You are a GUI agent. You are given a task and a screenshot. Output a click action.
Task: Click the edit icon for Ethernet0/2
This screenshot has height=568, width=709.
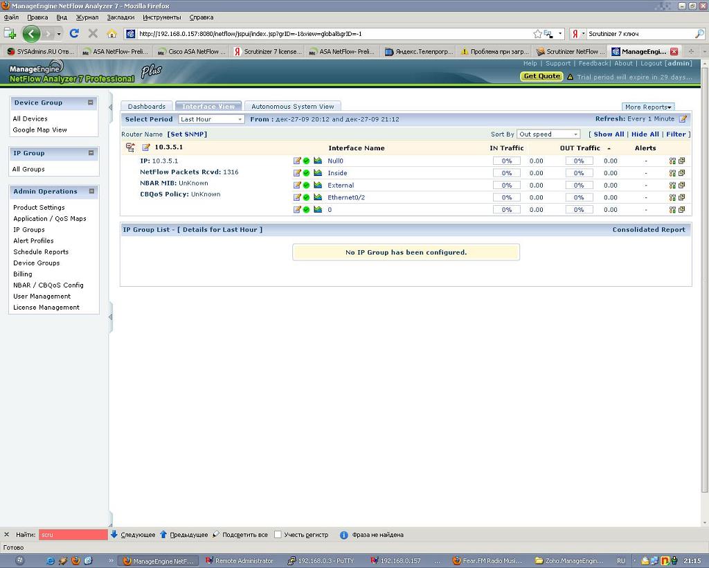click(x=297, y=197)
